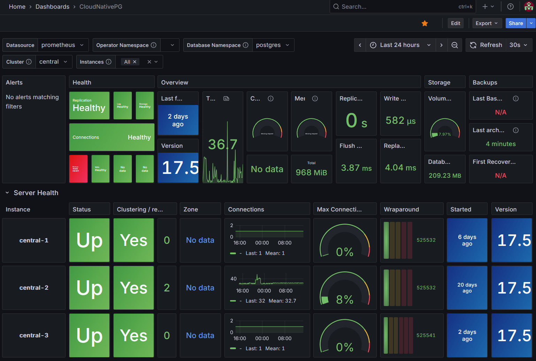Screen dimensions: 536x361
Task: Click the Share button
Action: 515,23
